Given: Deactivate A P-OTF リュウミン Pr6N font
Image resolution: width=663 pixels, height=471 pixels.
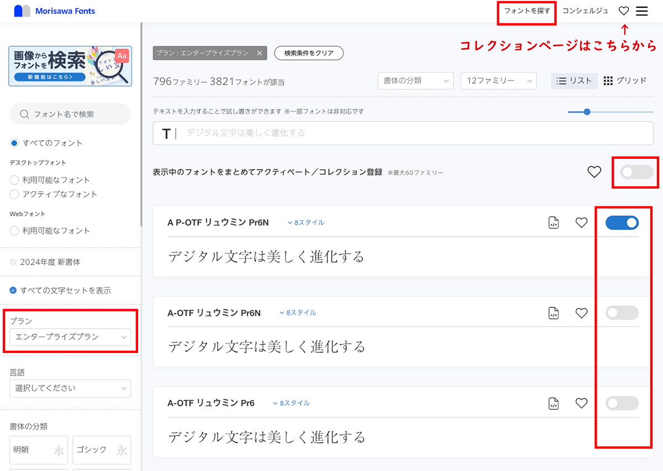Looking at the screenshot, I should 622,223.
